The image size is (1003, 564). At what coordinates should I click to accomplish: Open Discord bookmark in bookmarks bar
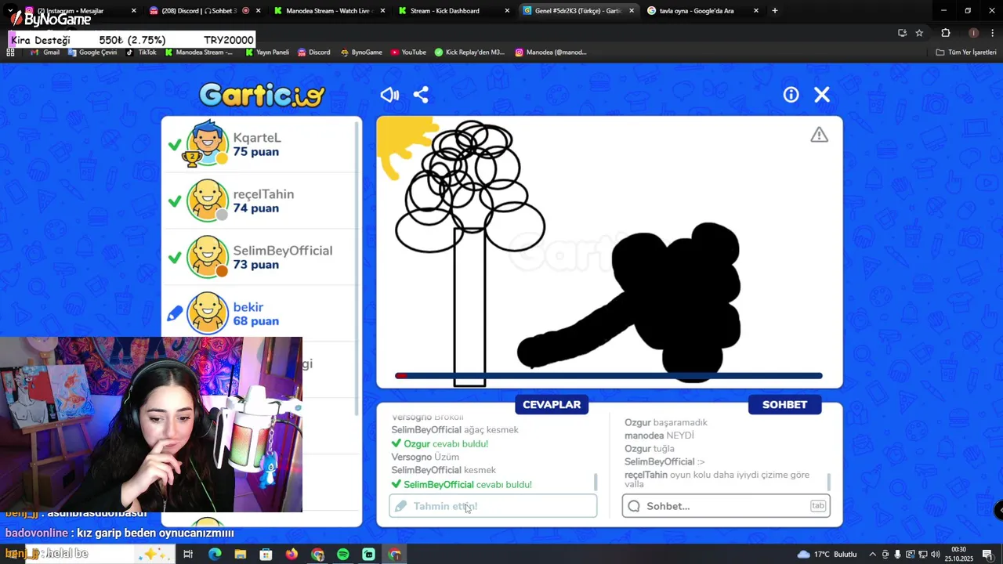[313, 52]
